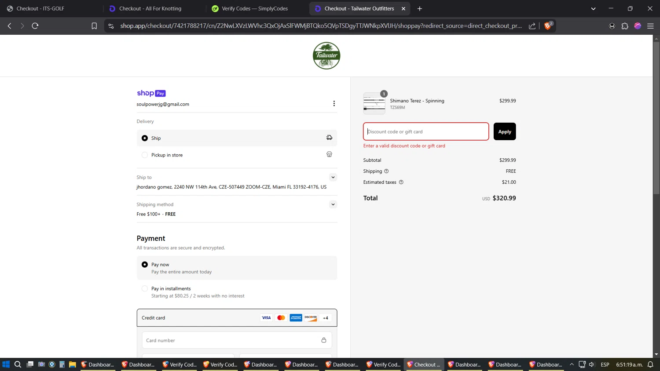Click the invalid discount code error message
This screenshot has width=660, height=371.
[x=404, y=145]
